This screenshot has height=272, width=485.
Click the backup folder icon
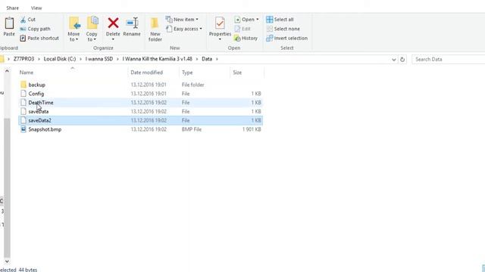pyautogui.click(x=23, y=85)
